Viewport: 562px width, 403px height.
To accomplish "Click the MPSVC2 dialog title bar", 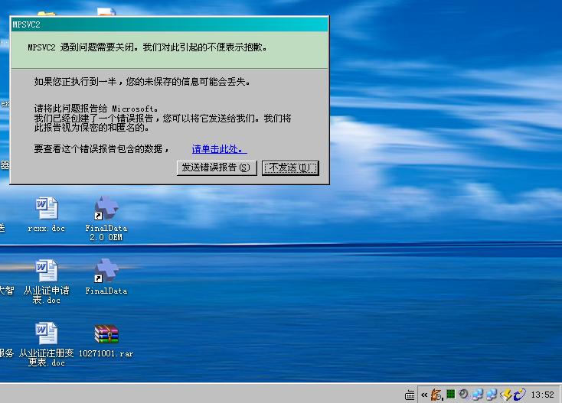I will click(x=169, y=24).
